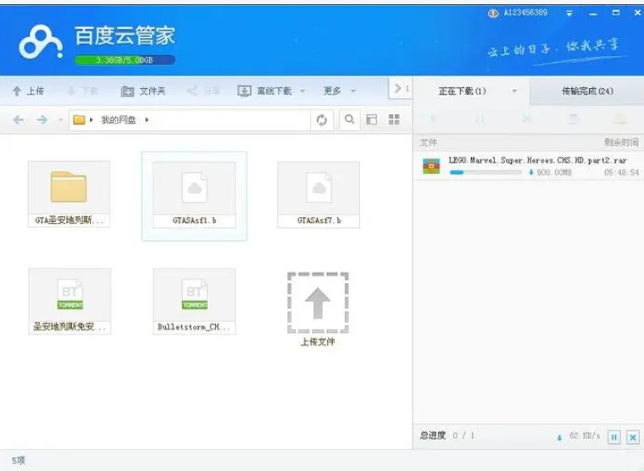This screenshot has width=644, height=471.
Task: Click the refresh icon in the address bar
Action: (322, 120)
